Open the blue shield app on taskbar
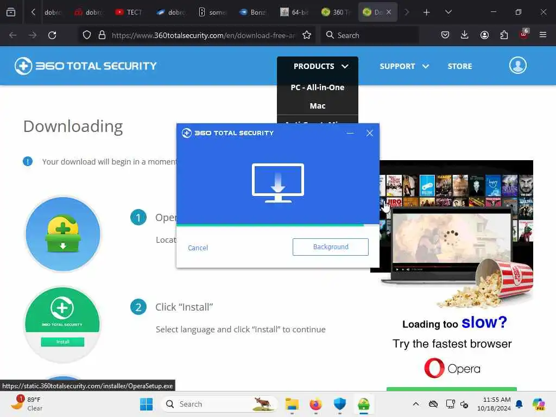This screenshot has width=556, height=417. coord(340,404)
